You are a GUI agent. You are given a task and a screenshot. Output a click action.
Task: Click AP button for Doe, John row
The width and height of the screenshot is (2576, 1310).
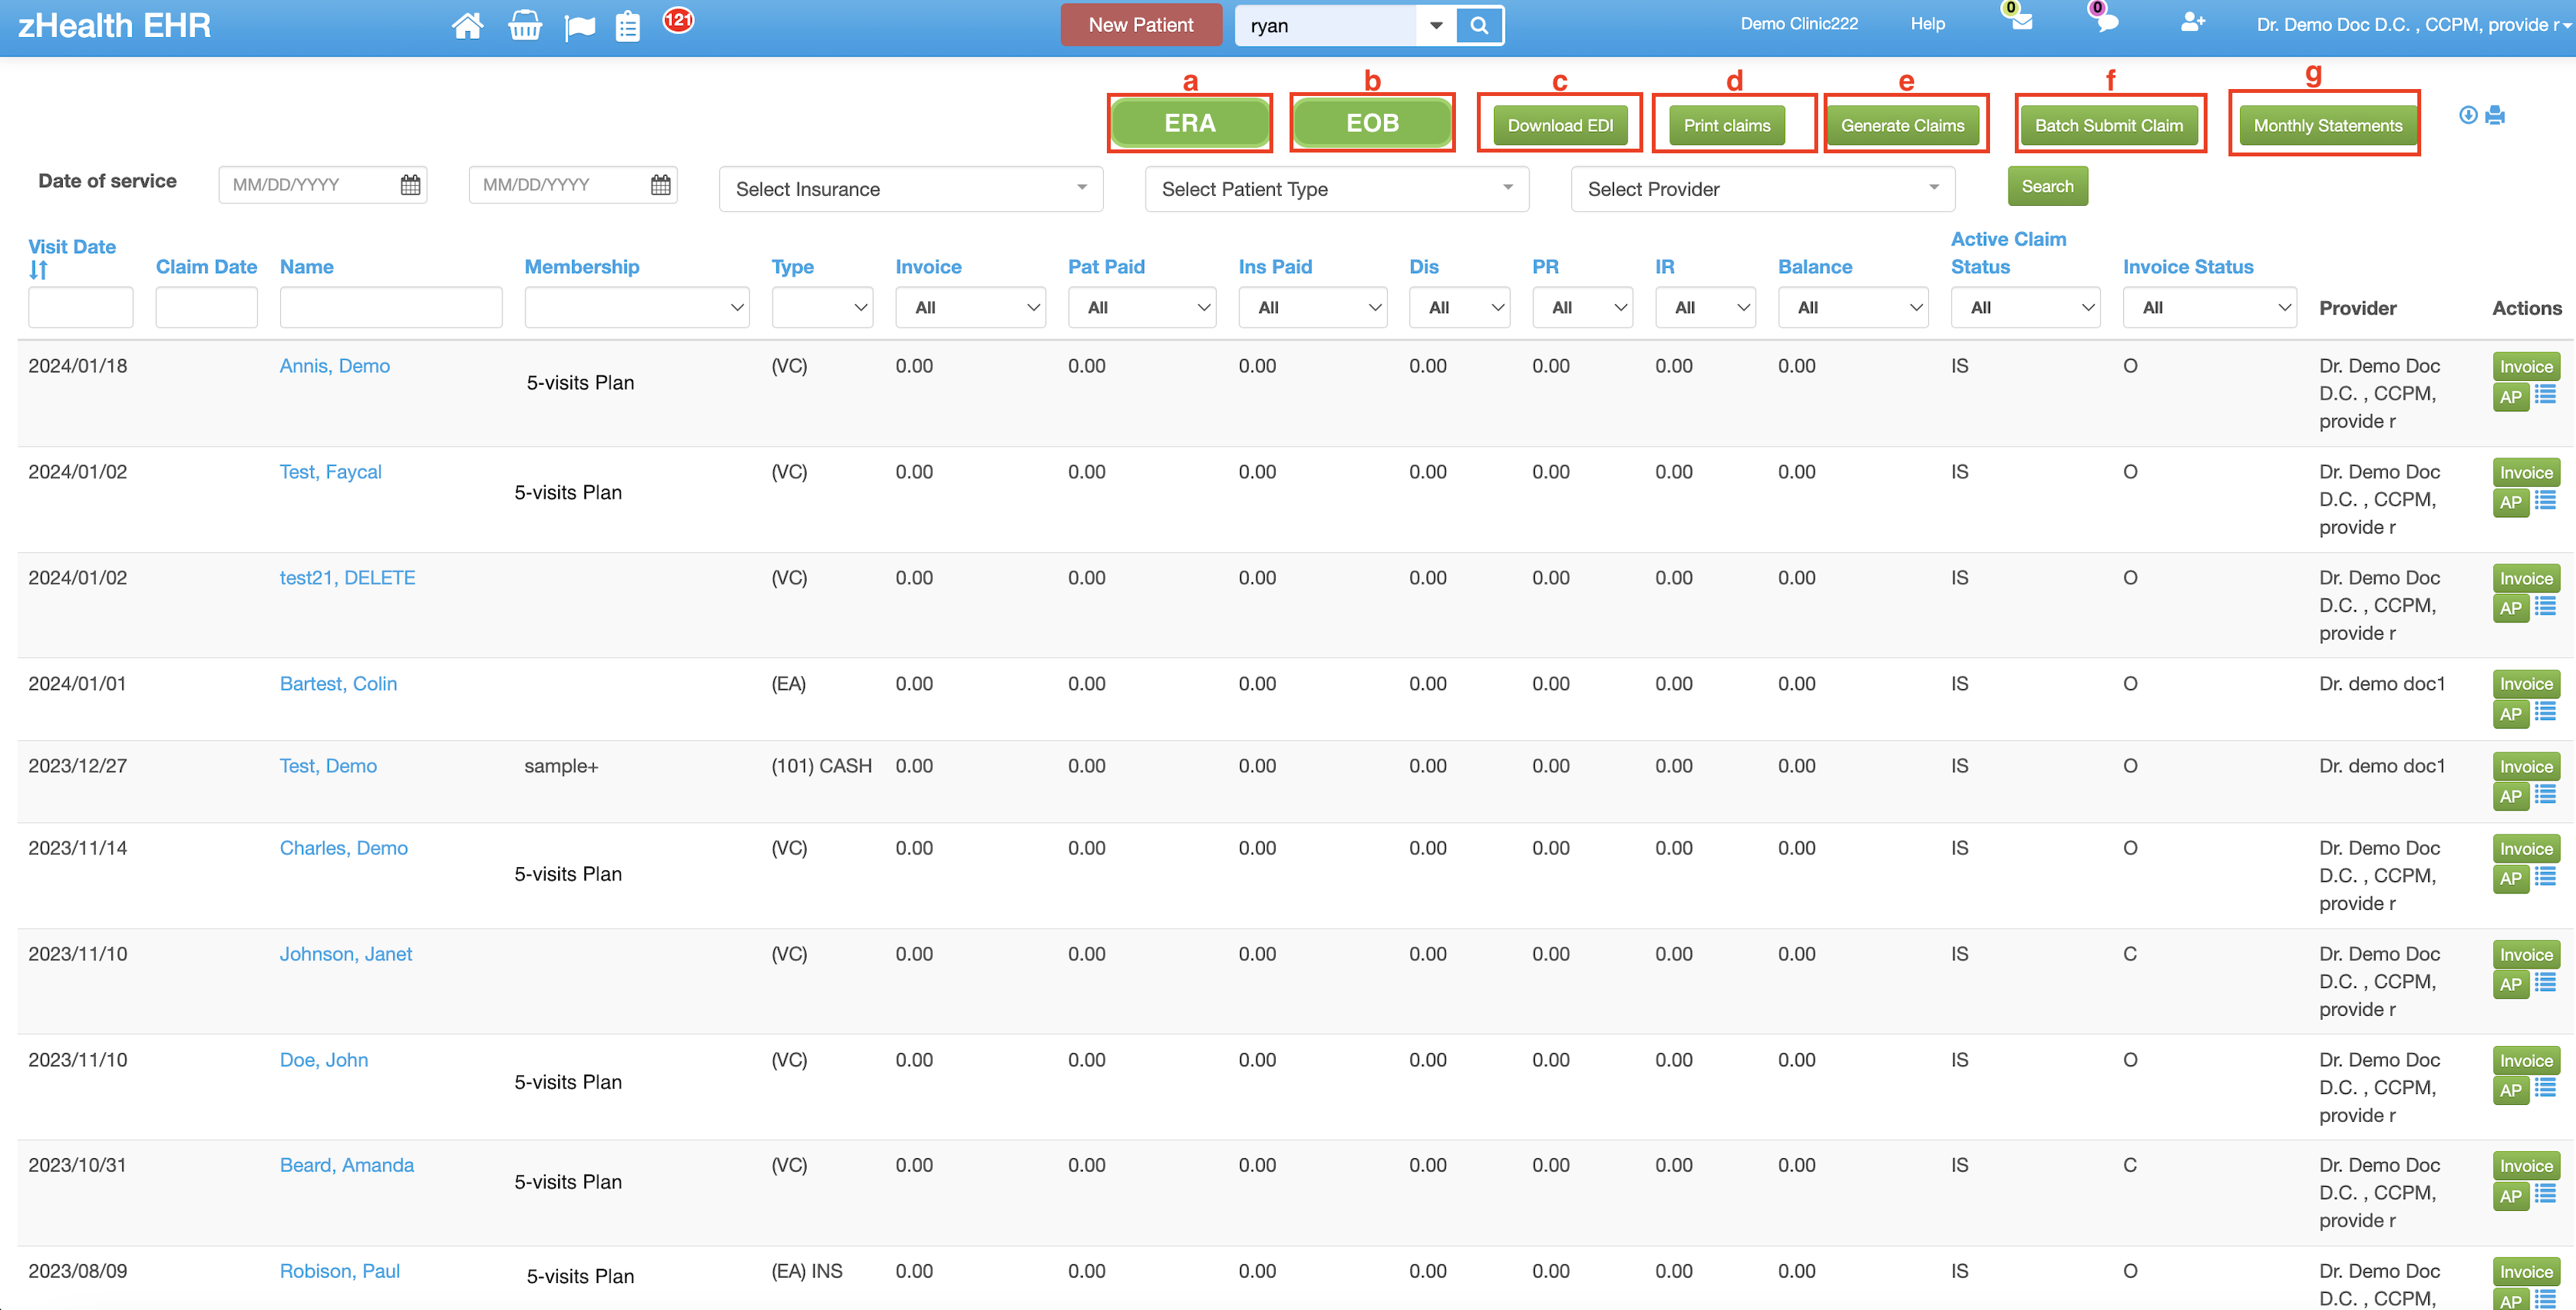tap(2510, 1090)
